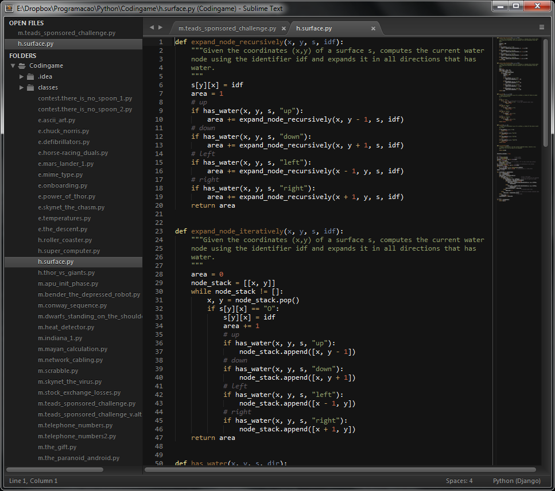Click Spaces: 4 indentation setting

coord(459,481)
